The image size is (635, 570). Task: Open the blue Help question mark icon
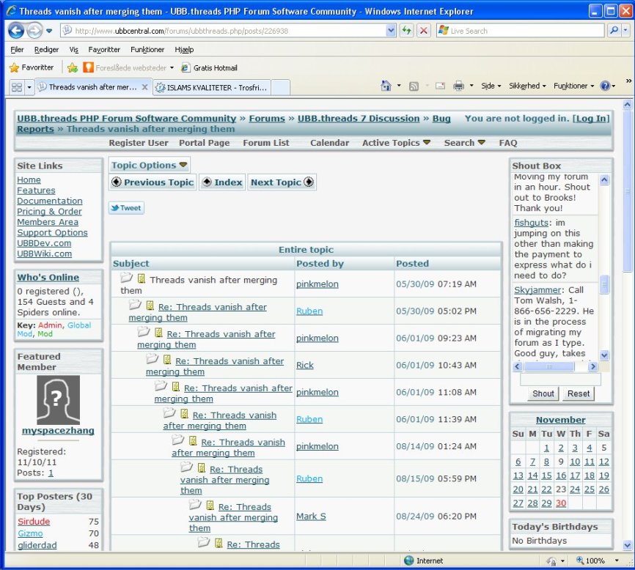click(x=605, y=86)
